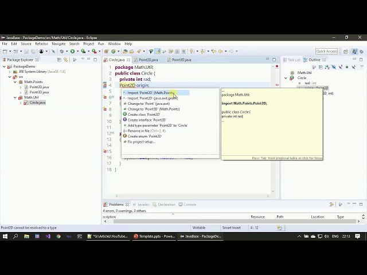
Task: Collapse All in Package Explorer
Action: [x=59, y=60]
